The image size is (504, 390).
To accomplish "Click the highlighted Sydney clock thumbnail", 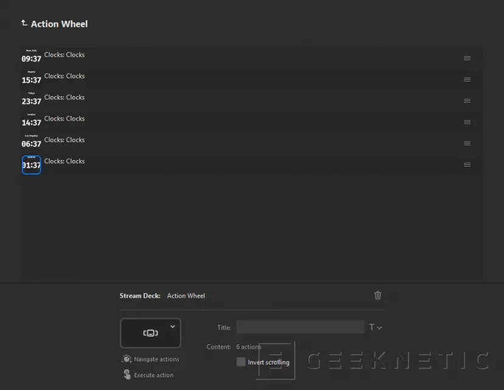I will 32,164.
